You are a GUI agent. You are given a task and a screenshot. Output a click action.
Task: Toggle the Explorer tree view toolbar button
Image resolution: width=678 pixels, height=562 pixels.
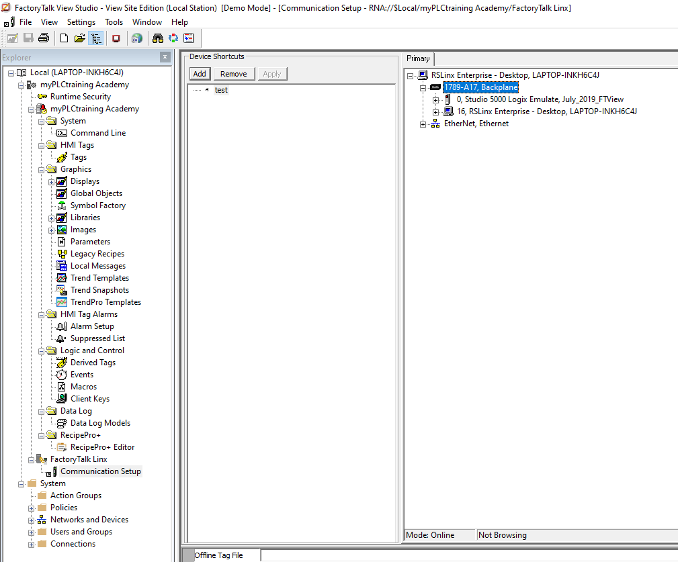pyautogui.click(x=96, y=38)
